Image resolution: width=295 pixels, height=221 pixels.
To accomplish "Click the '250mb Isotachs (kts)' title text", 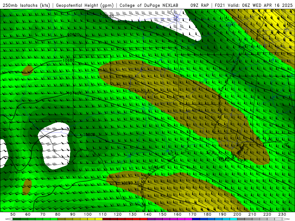I will coord(27,5).
